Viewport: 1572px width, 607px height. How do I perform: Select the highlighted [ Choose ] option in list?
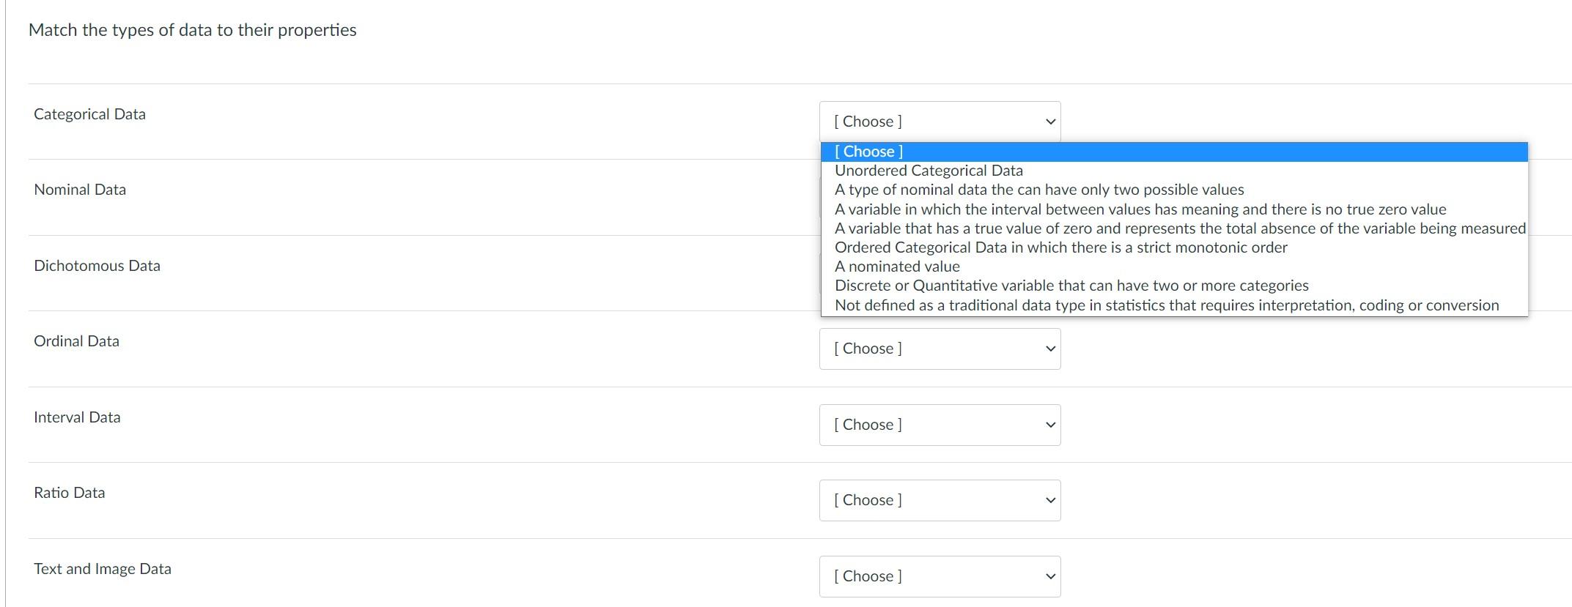tap(1174, 152)
